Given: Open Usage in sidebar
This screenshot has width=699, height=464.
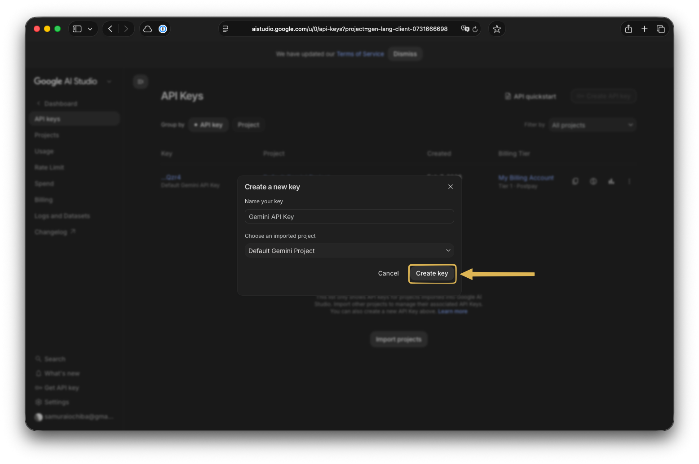Looking at the screenshot, I should 44,151.
